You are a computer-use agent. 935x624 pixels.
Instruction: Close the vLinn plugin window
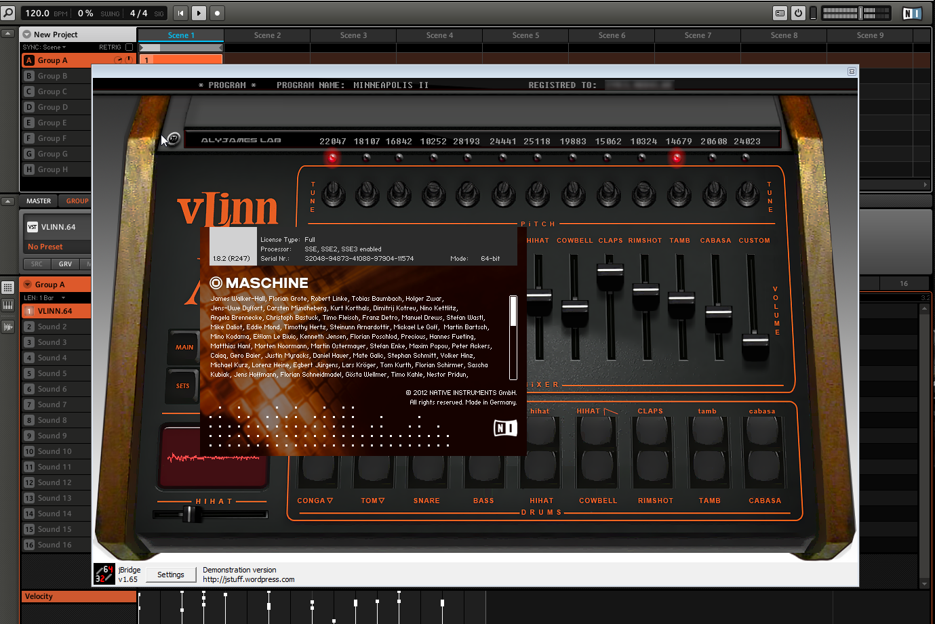(x=852, y=71)
